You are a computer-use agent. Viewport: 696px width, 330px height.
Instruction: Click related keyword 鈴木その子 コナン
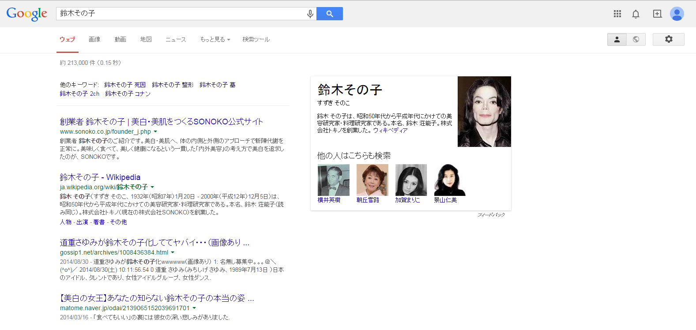click(x=128, y=94)
